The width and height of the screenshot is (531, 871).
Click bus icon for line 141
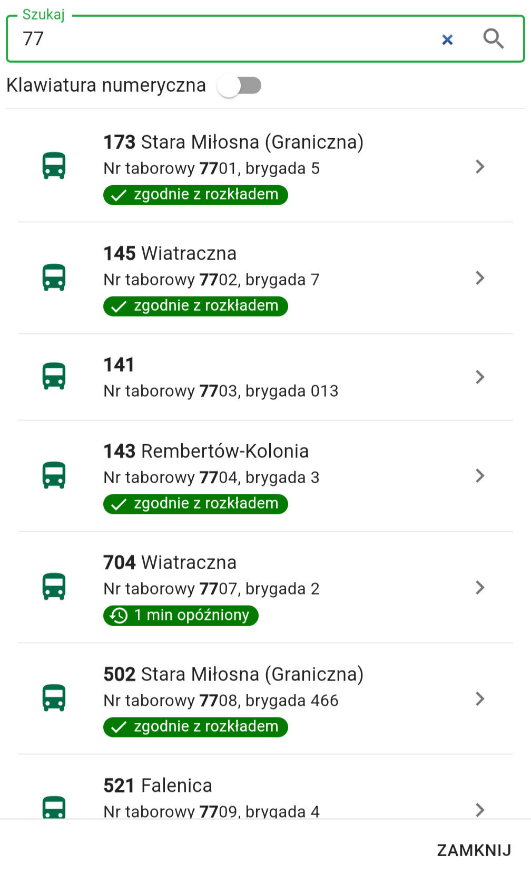tap(54, 376)
